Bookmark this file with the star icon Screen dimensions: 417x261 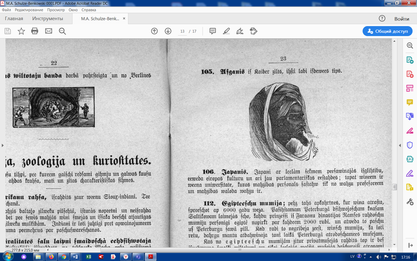(21, 31)
